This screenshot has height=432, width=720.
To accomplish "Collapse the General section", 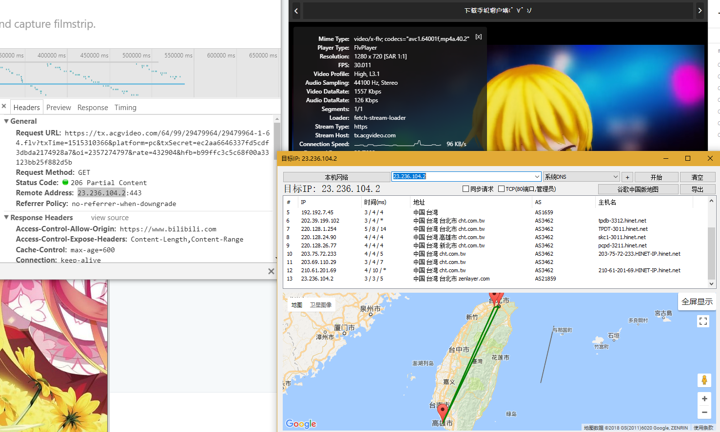I will click(x=6, y=121).
